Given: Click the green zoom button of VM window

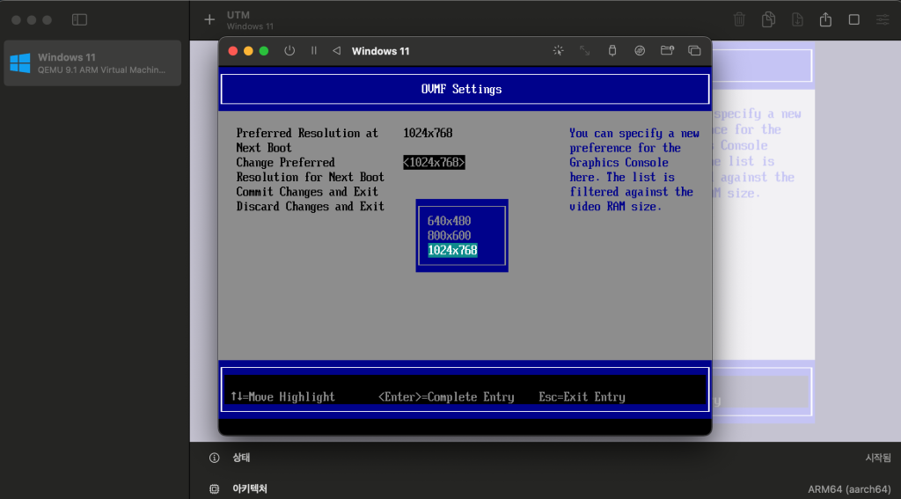Looking at the screenshot, I should coord(264,51).
